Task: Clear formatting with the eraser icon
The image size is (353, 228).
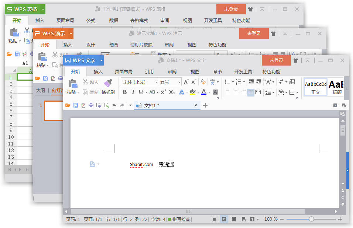Action: [203, 82]
